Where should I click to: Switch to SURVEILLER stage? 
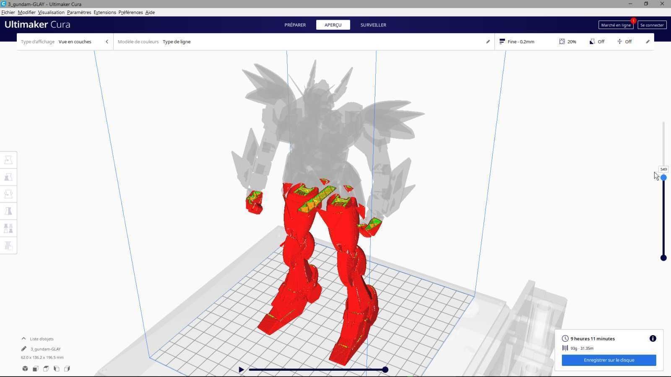pos(373,25)
